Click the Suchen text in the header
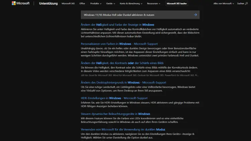The image size is (251, 141). pyautogui.click(x=241, y=4)
